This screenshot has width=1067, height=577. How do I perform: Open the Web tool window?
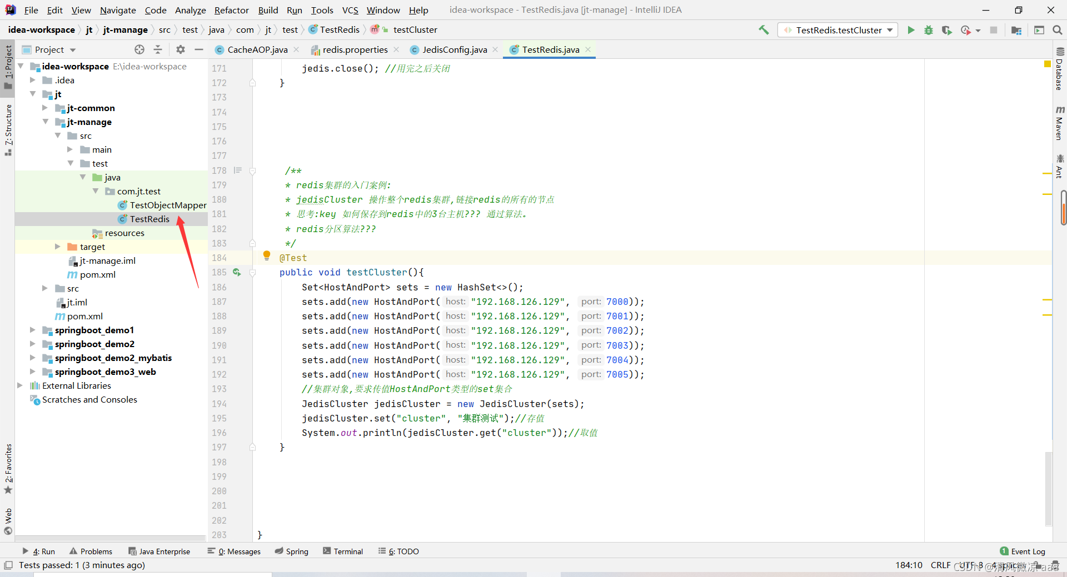pyautogui.click(x=8, y=521)
